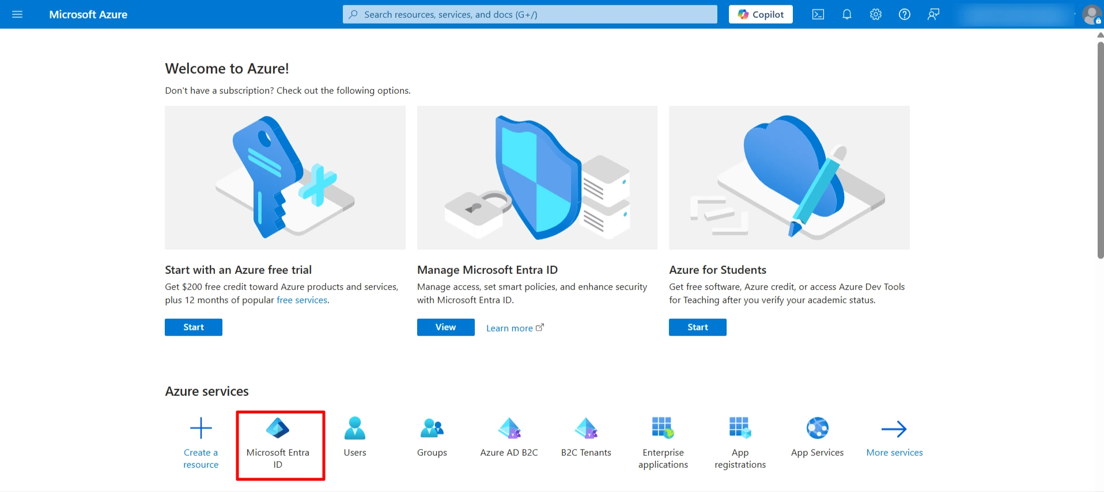The image size is (1104, 492).
Task: Open the feedback icon
Action: [933, 14]
